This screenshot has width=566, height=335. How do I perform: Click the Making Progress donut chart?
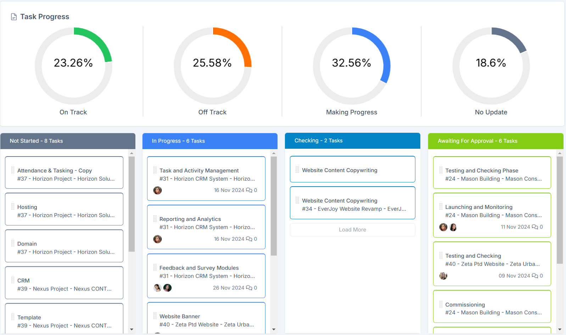[x=352, y=66]
